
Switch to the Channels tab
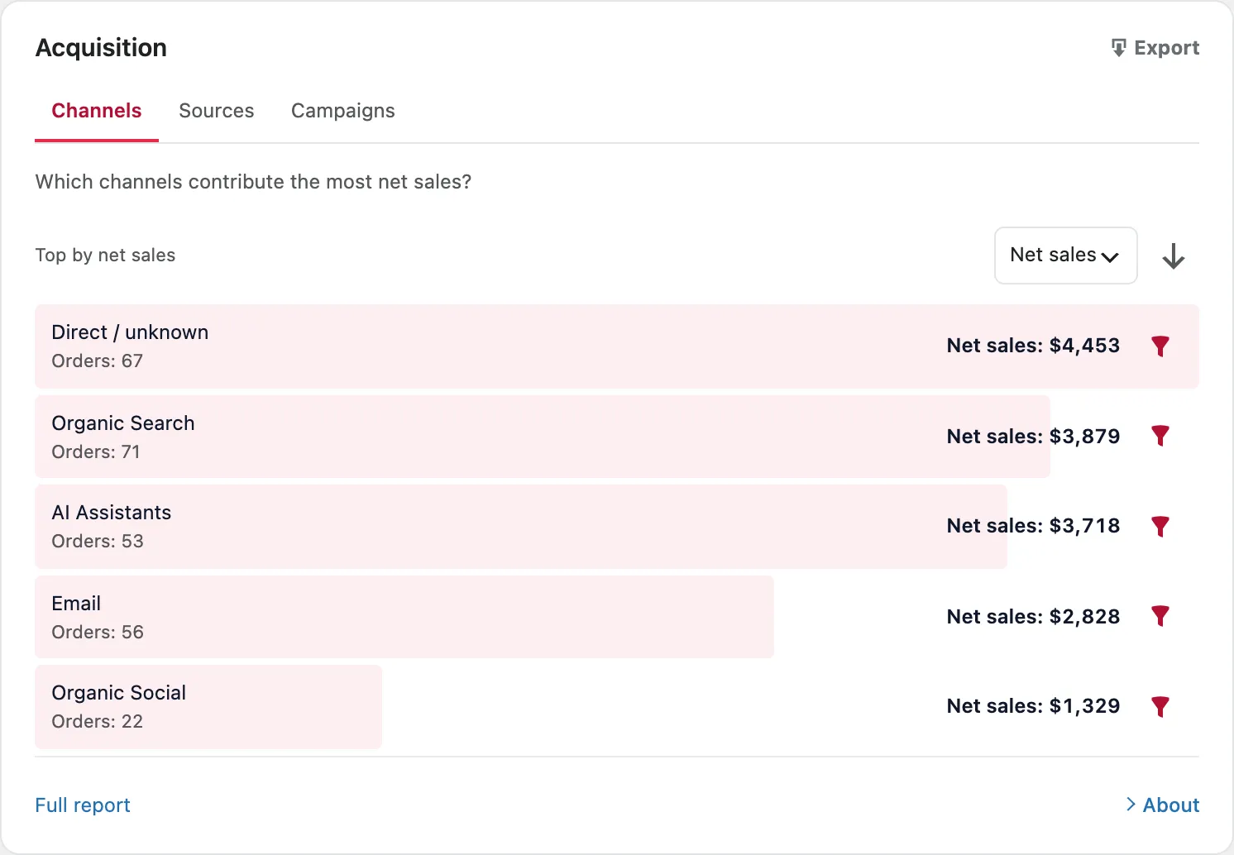tap(97, 111)
